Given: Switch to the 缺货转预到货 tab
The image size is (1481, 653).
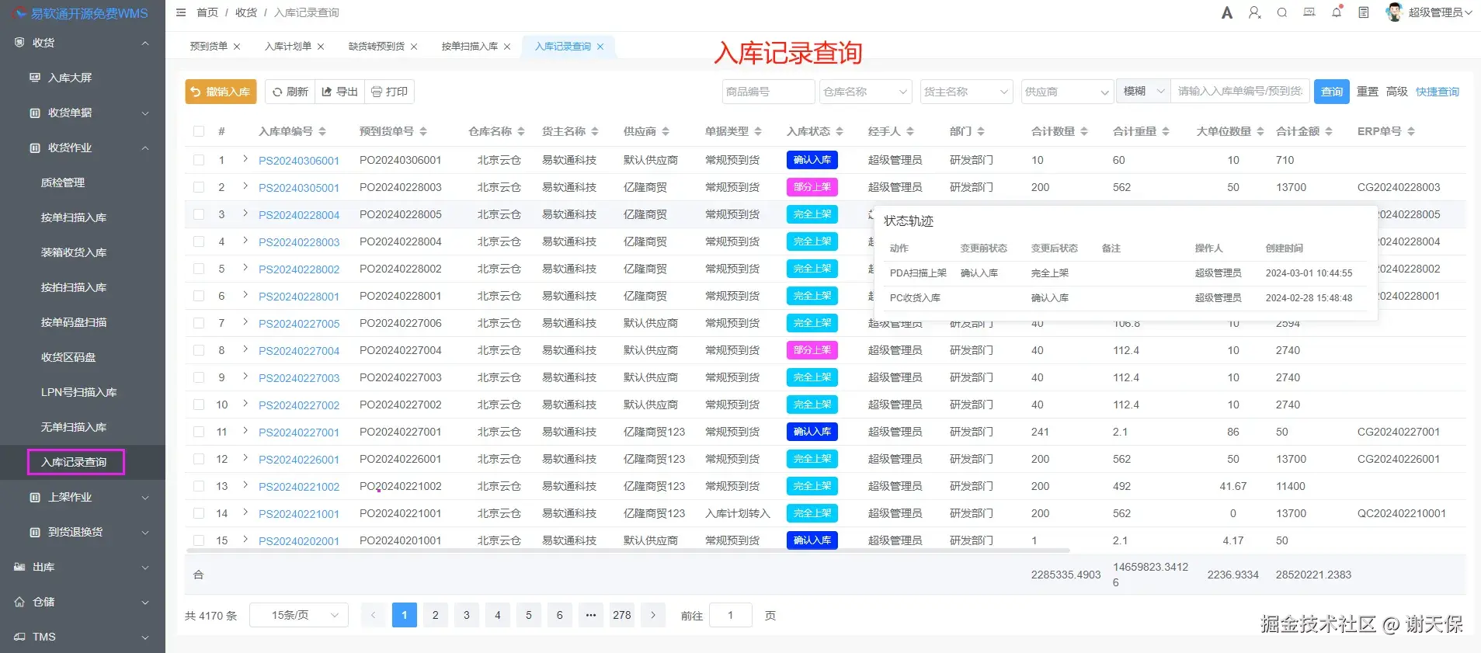Looking at the screenshot, I should (377, 47).
